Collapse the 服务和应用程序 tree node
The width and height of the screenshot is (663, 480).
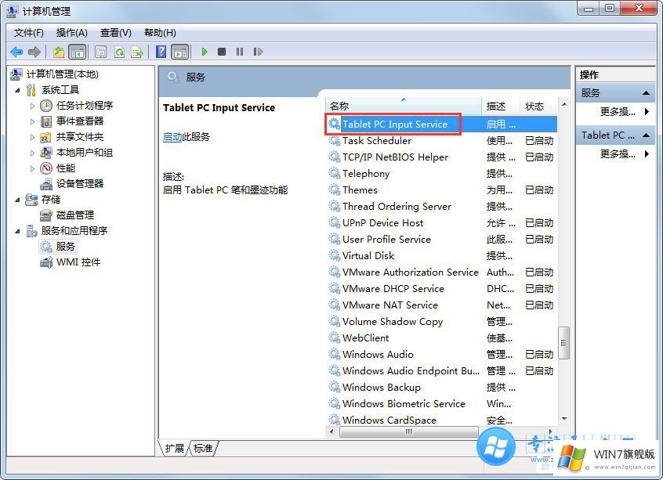tap(17, 231)
